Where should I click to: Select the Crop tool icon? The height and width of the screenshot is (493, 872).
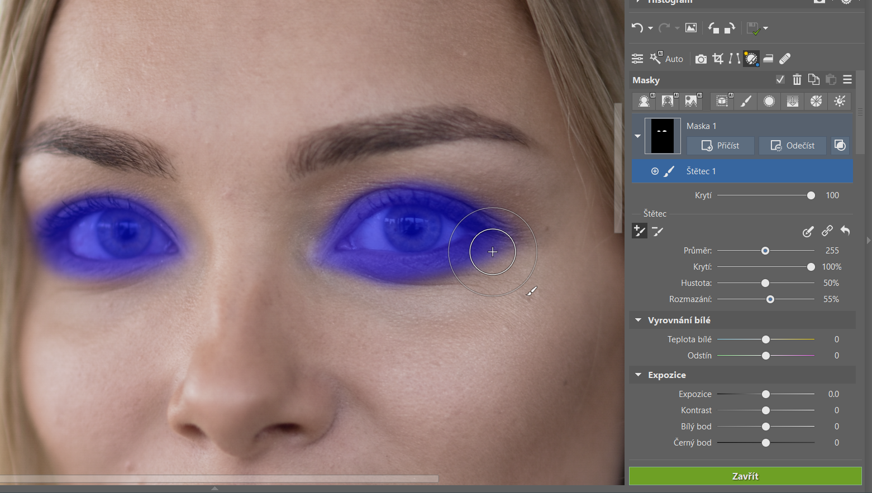point(718,59)
